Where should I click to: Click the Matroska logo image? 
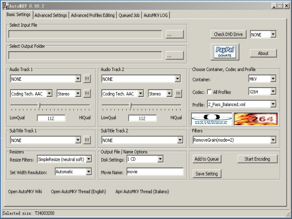click(x=212, y=119)
